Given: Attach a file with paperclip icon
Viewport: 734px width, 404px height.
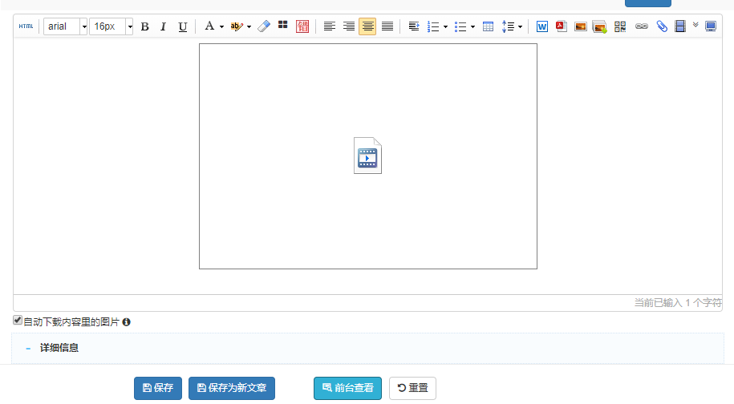Looking at the screenshot, I should click(x=662, y=26).
